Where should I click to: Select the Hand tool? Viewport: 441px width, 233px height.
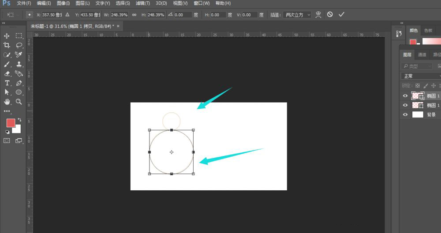(7, 101)
